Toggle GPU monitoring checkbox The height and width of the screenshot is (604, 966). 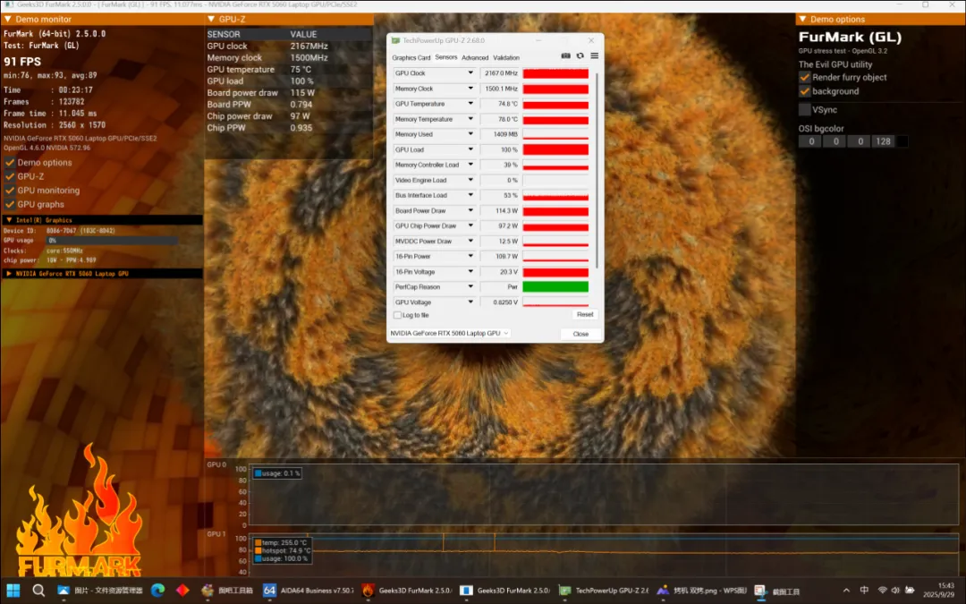click(x=10, y=191)
